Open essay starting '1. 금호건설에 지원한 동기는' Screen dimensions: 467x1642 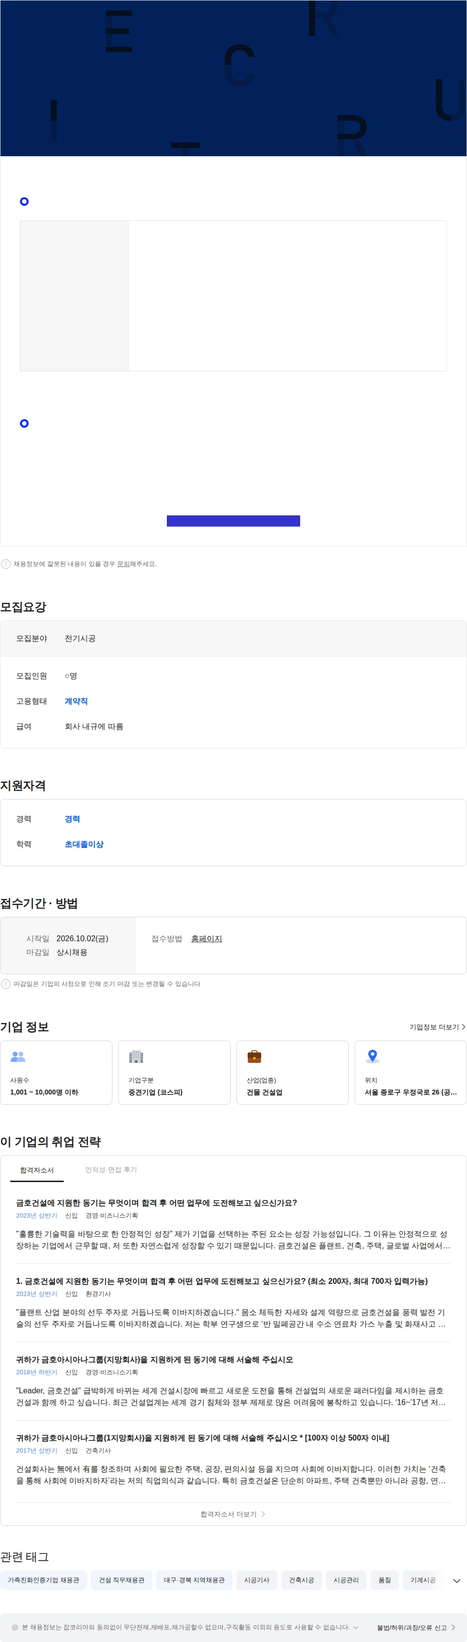pyautogui.click(x=222, y=1282)
